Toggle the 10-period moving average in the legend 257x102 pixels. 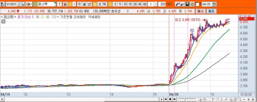click(37, 17)
